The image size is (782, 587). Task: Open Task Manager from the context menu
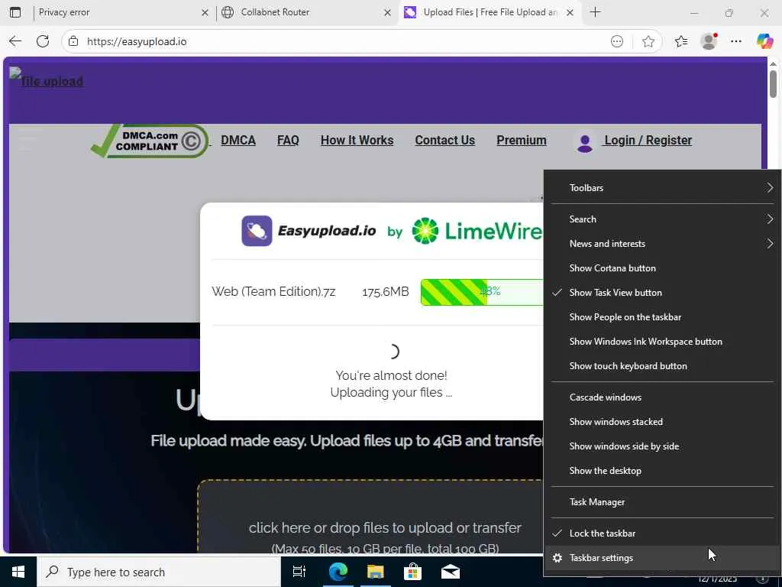(662, 502)
